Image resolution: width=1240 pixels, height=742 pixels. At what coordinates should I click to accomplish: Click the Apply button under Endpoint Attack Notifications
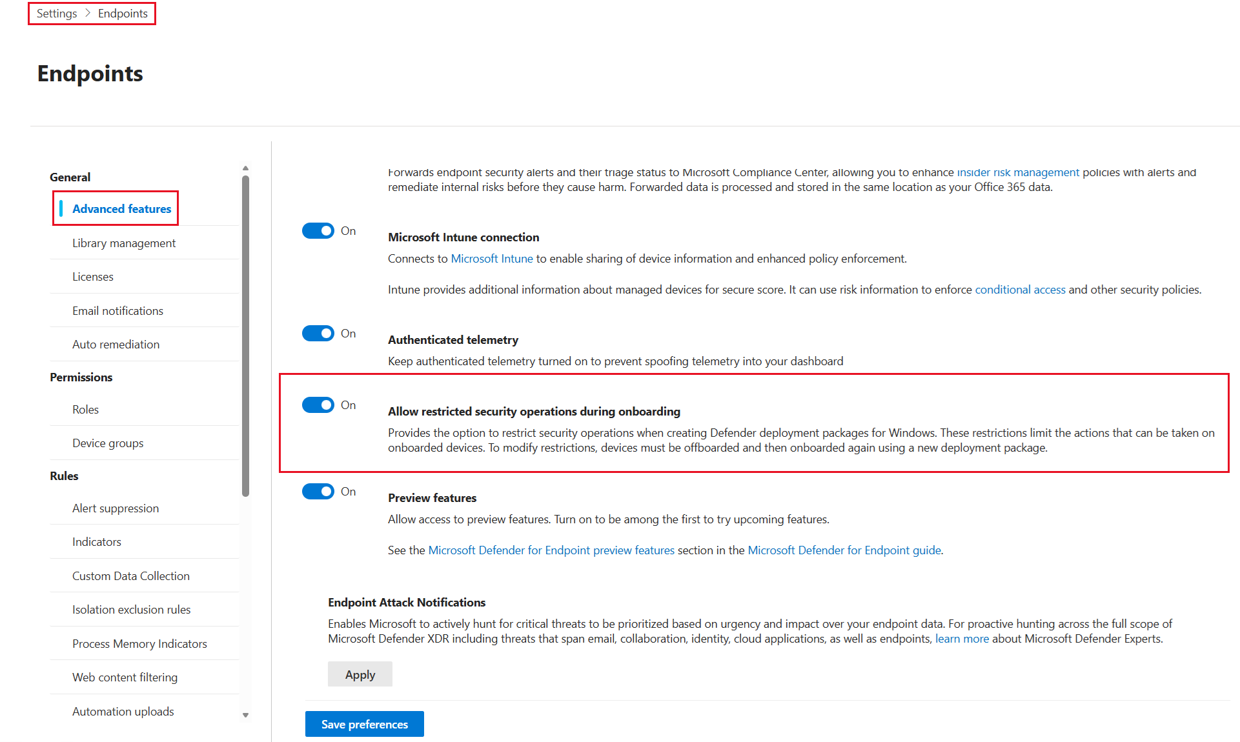point(360,674)
